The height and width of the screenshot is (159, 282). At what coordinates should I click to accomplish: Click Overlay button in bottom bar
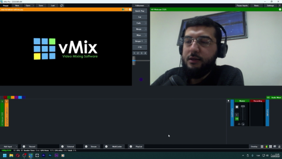[254, 147]
